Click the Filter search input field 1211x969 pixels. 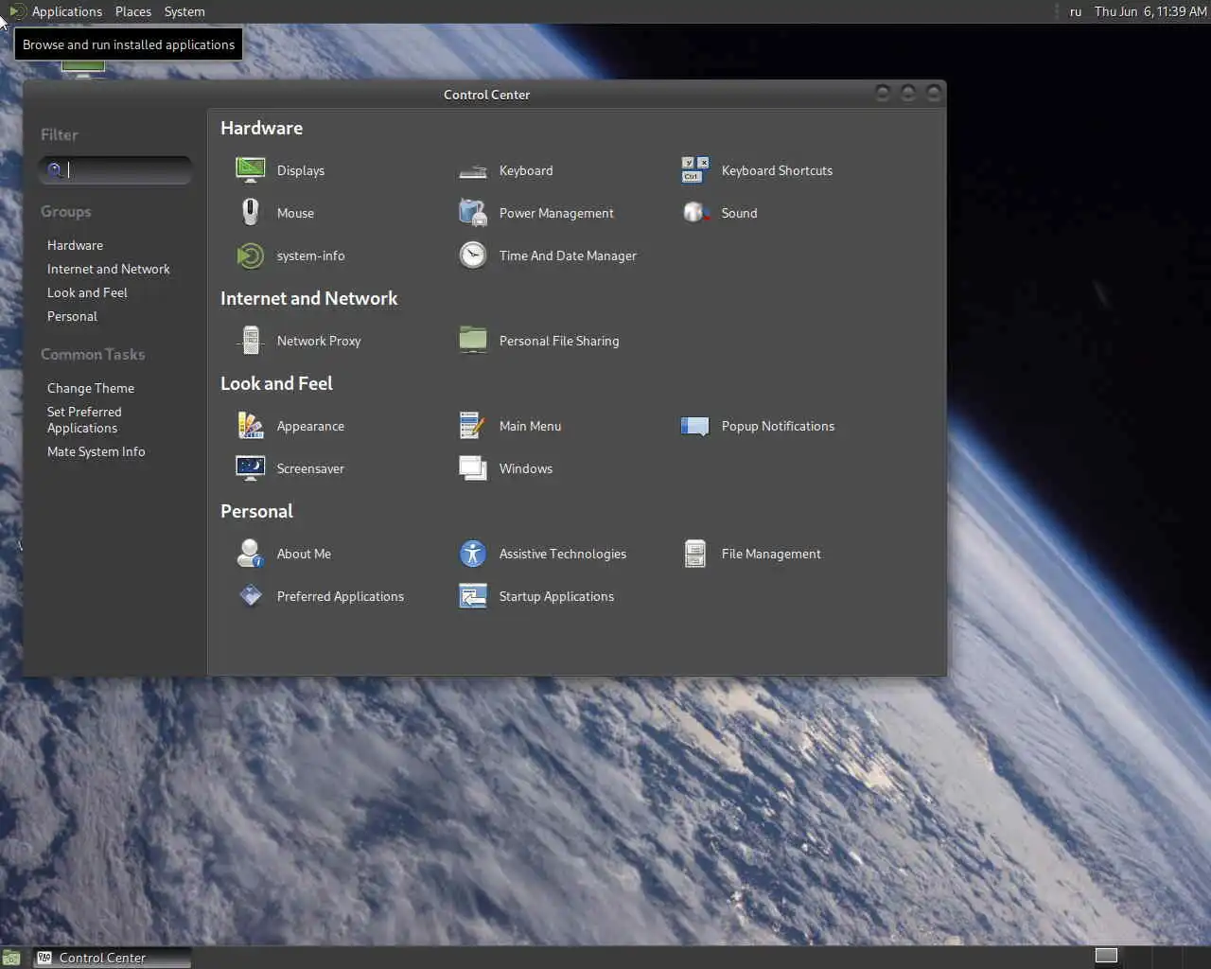coord(114,170)
